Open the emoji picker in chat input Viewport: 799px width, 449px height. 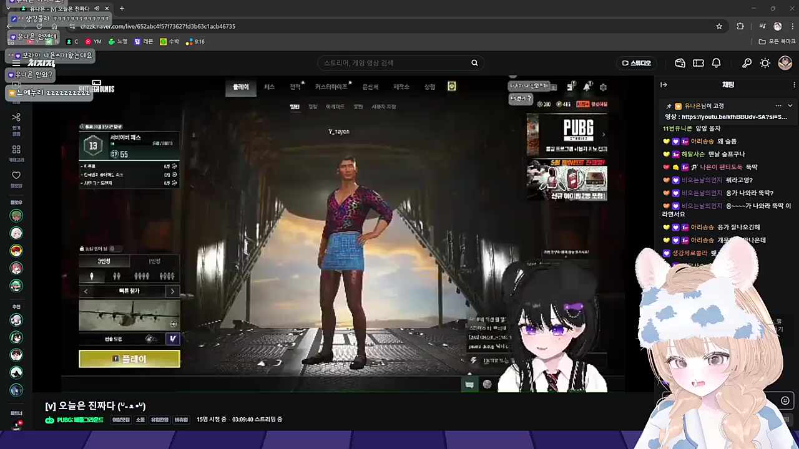click(x=785, y=400)
